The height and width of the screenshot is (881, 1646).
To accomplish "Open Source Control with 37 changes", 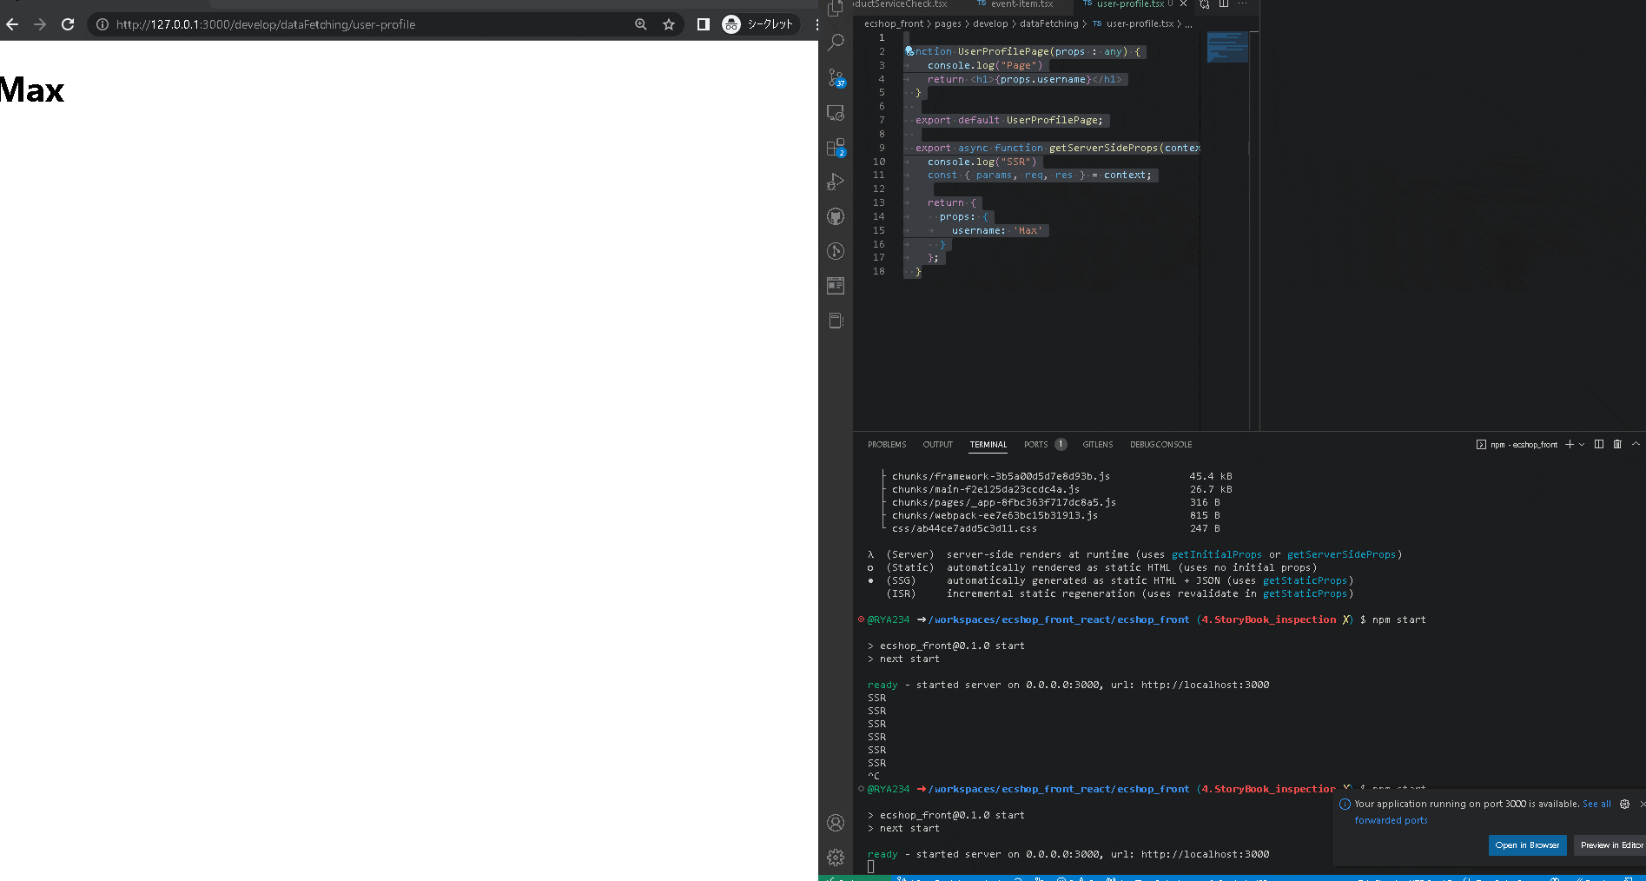I will click(836, 77).
